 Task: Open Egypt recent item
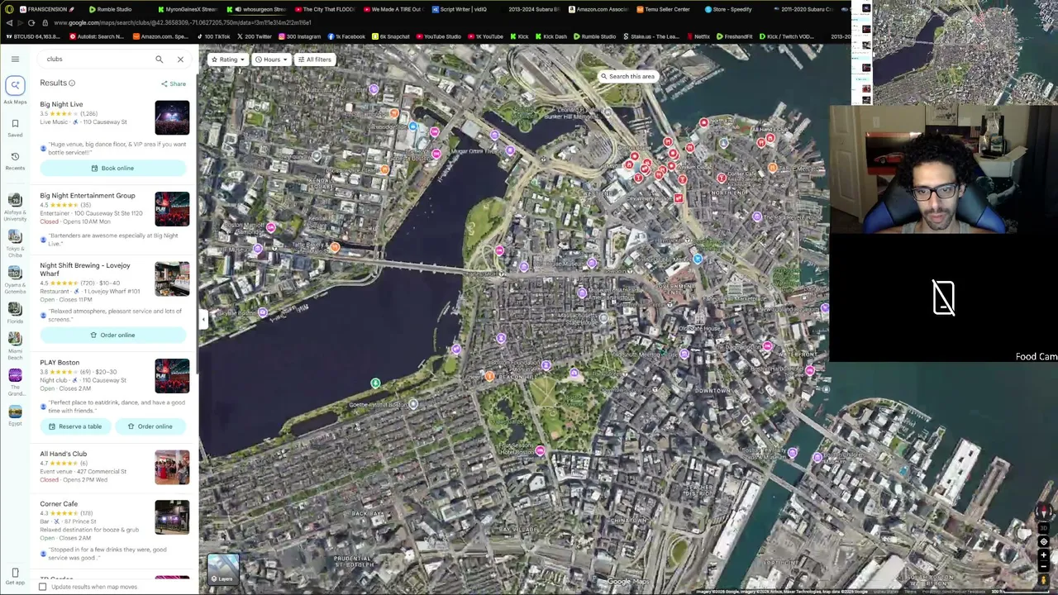15,416
